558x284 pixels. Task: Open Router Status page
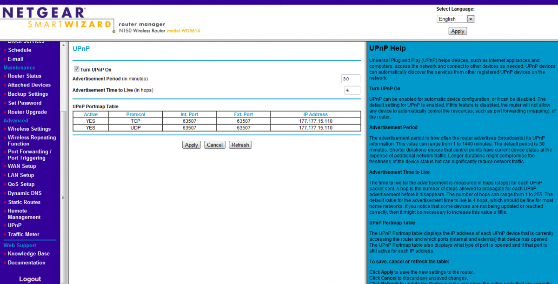pyautogui.click(x=24, y=76)
